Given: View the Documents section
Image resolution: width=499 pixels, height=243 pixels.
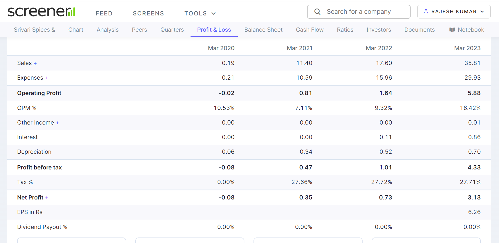Looking at the screenshot, I should point(419,30).
